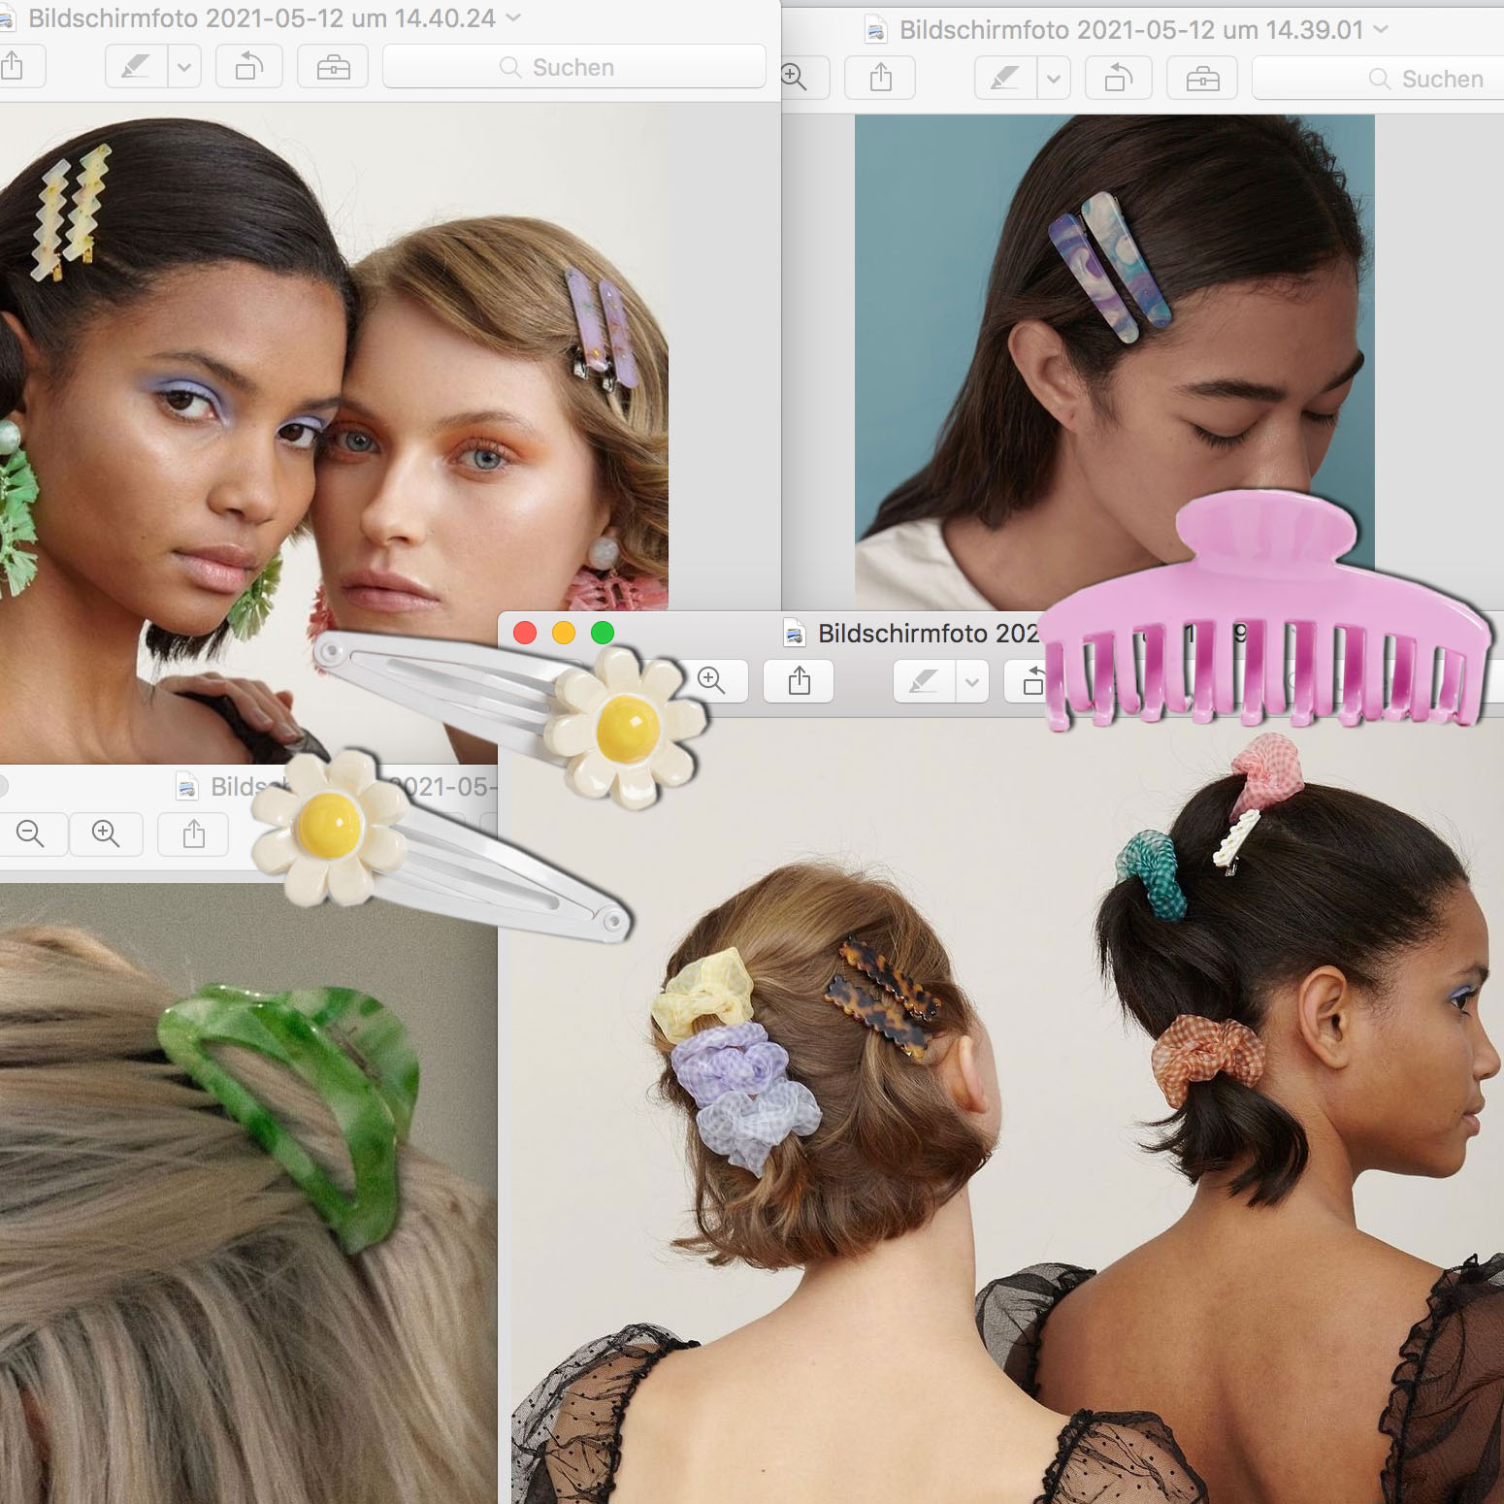Click the document proxy icon beside 14.40.24 title
Viewport: 1504px width, 1504px height.
[x=10, y=18]
